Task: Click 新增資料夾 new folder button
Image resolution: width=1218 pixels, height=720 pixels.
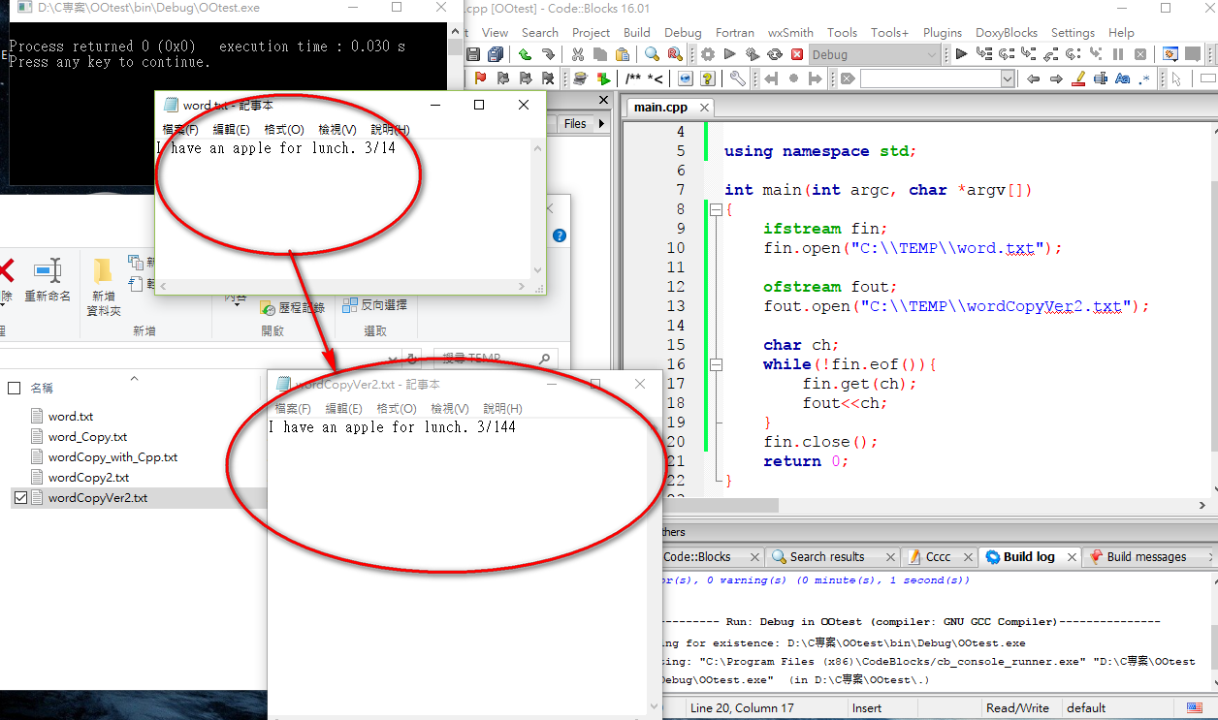Action: click(x=103, y=288)
